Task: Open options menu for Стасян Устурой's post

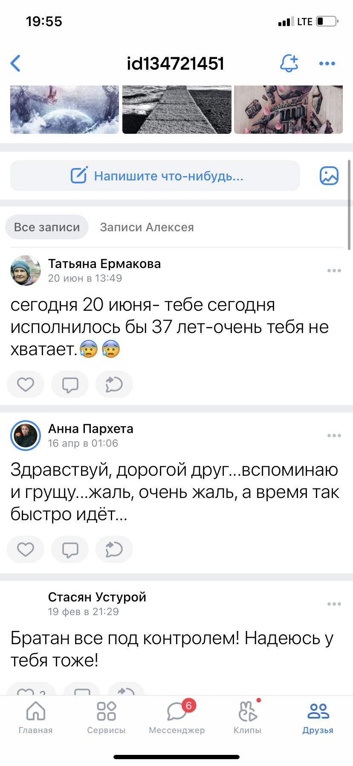Action: (x=334, y=604)
